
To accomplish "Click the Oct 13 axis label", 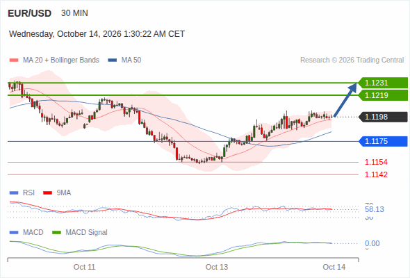I will pos(217,267).
